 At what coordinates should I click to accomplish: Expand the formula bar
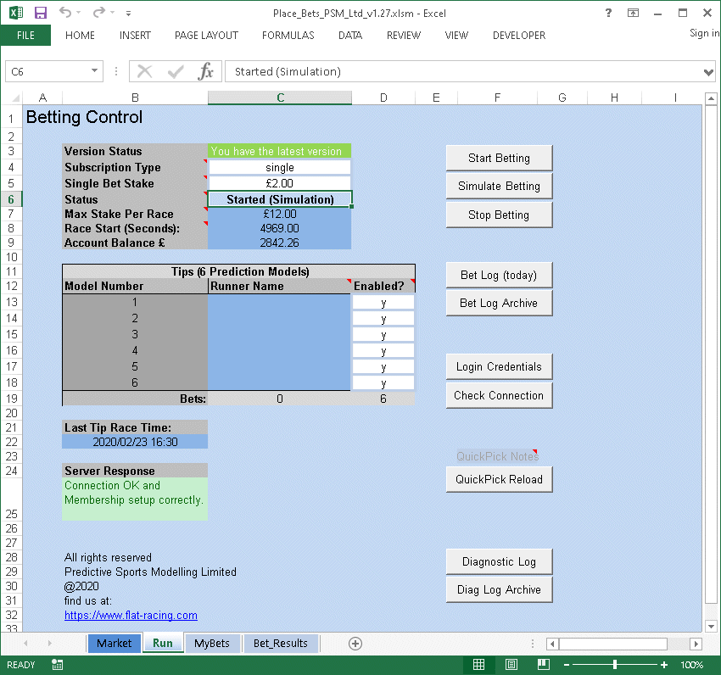tap(709, 72)
